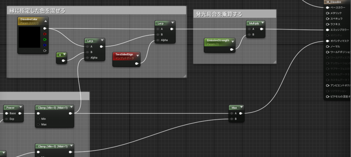Select the EmissiveStrength node title
The height and width of the screenshot is (157, 351).
point(218,40)
